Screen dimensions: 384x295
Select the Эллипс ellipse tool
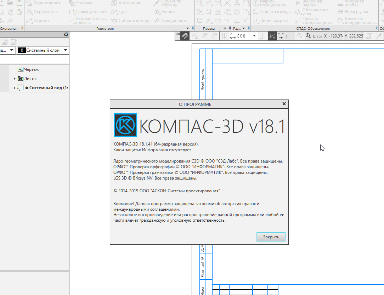(165, 12)
